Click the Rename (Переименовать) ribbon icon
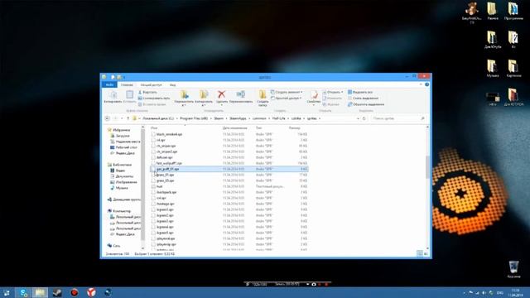The height and width of the screenshot is (298, 530). tap(241, 94)
